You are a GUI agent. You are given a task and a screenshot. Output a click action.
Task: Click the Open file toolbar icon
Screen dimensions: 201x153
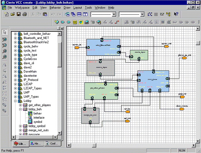13,14
